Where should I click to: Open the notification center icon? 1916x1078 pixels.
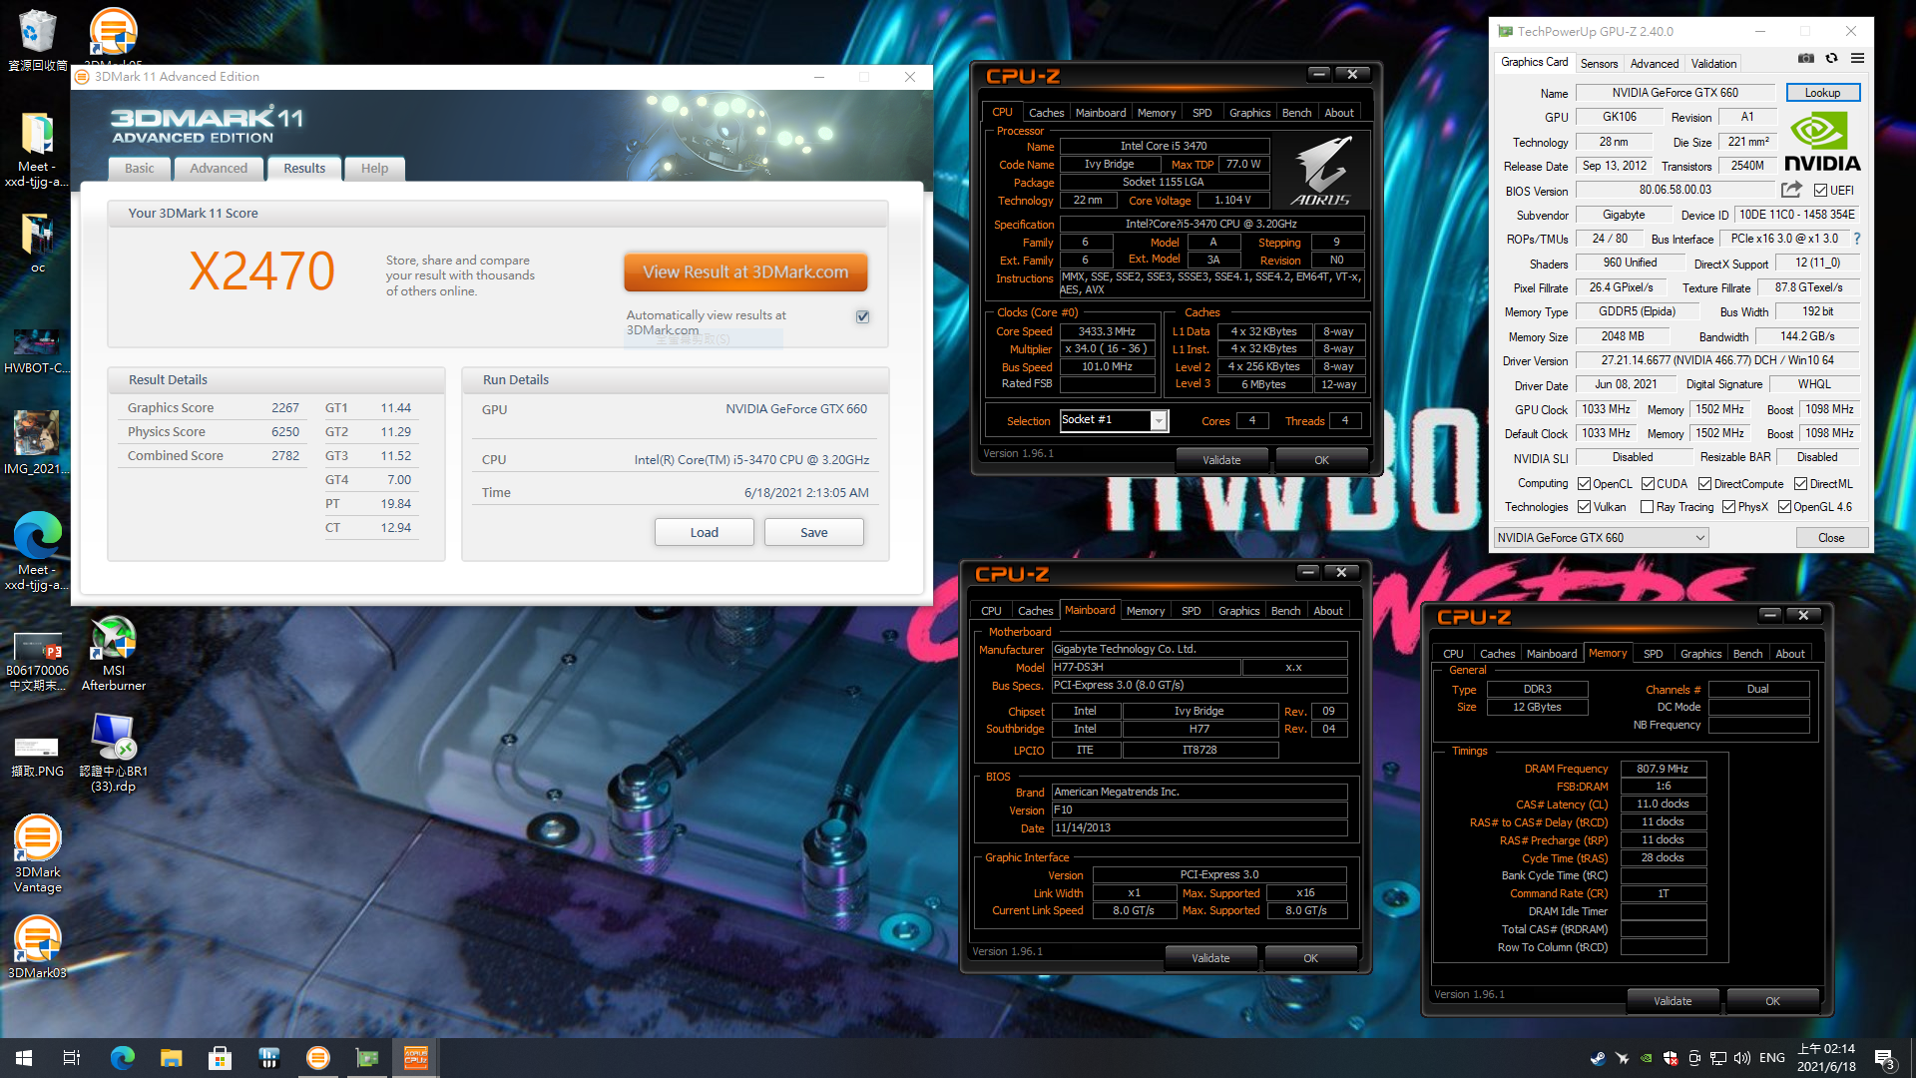[x=1884, y=1058]
